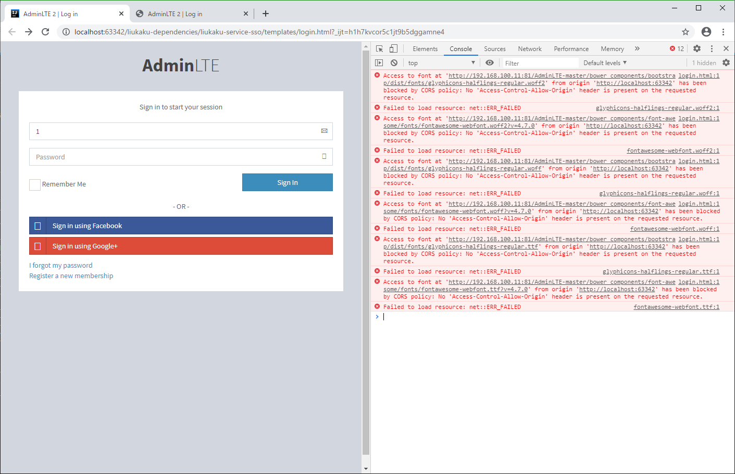Click the 1 hidden messages label
The image size is (735, 474).
pos(704,63)
